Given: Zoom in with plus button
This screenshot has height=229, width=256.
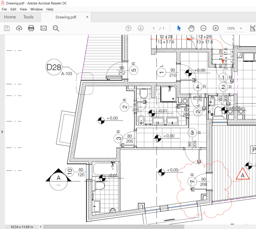Looking at the screenshot, I should coord(216,28).
